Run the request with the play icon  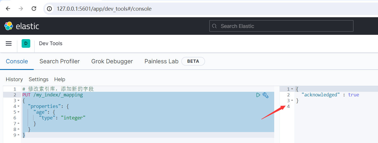tap(258, 95)
